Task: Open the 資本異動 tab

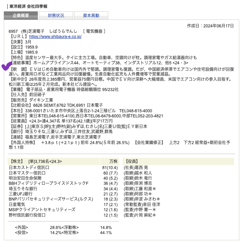Action: pos(91,15)
